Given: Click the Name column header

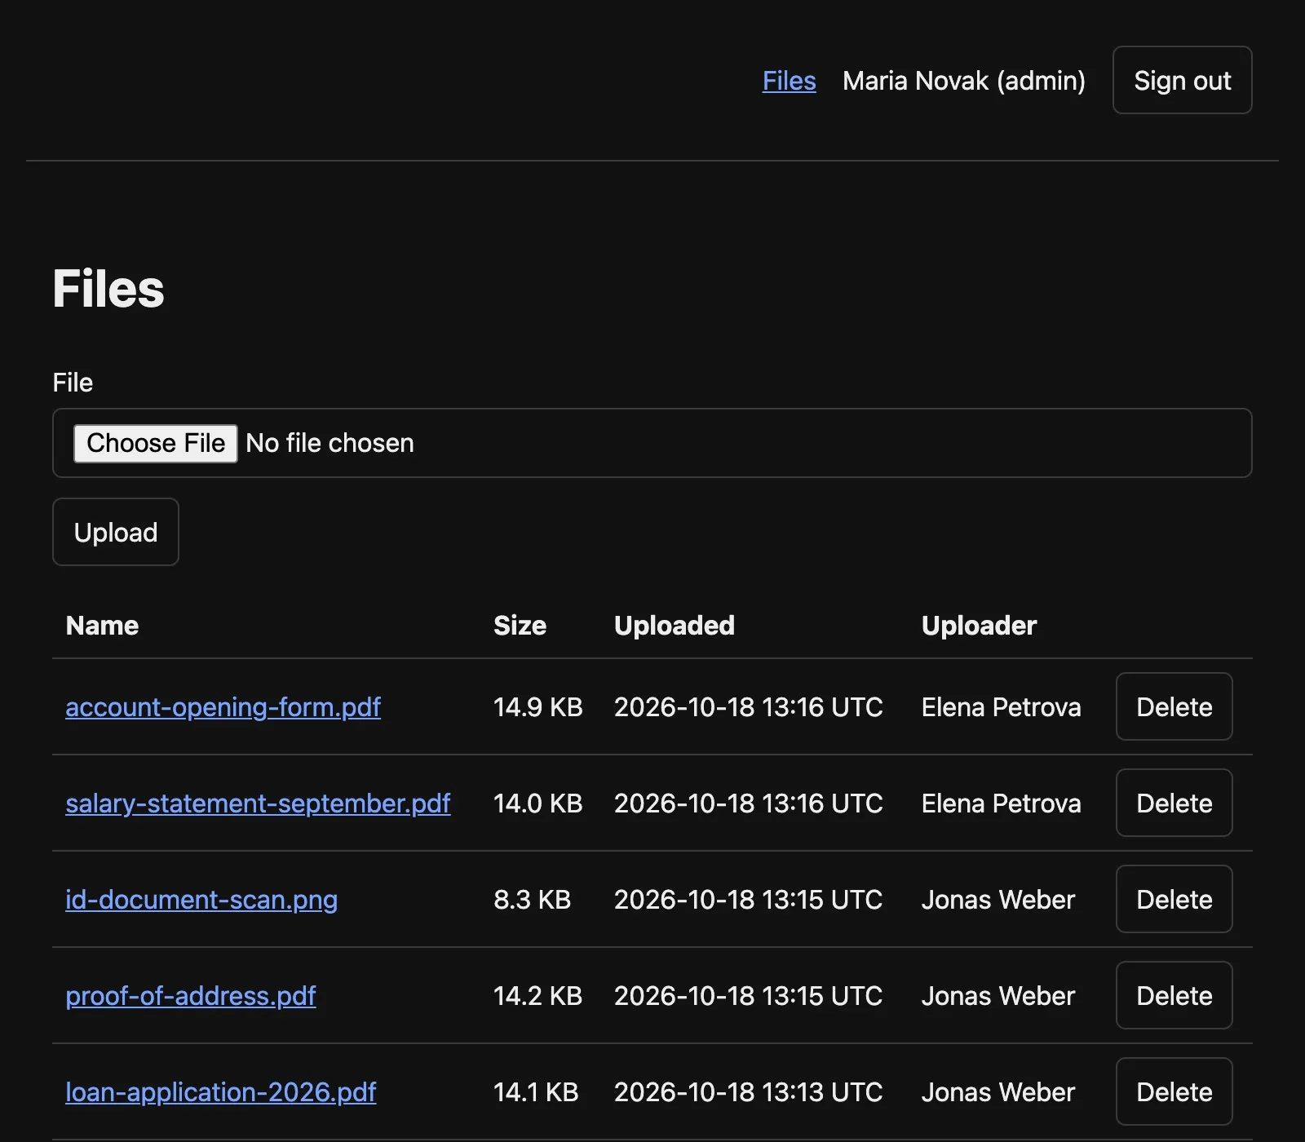Looking at the screenshot, I should click(102, 625).
